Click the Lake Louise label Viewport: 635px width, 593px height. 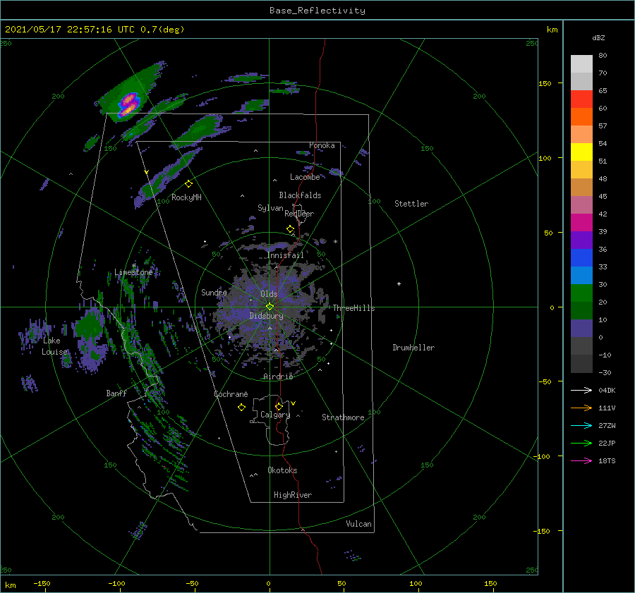tap(54, 346)
